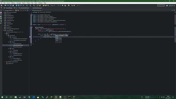The image size is (176, 99).
Task: Open the Help menu
Action: (x=45, y=3)
